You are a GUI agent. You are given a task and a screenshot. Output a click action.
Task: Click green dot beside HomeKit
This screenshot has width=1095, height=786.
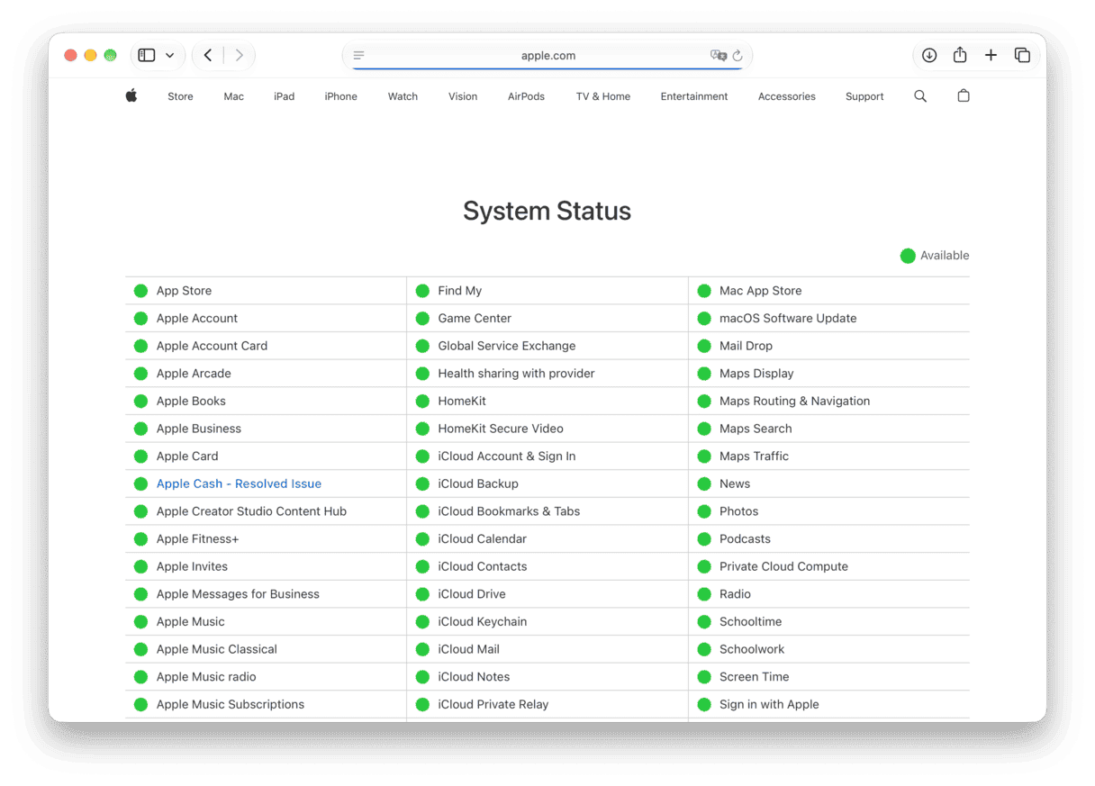tap(422, 402)
